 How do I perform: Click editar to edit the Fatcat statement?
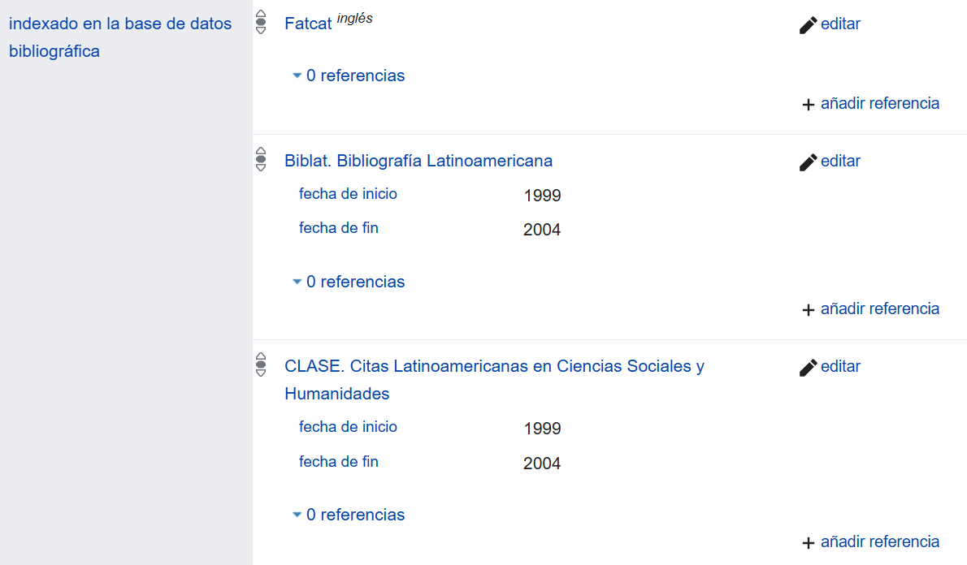[x=841, y=24]
